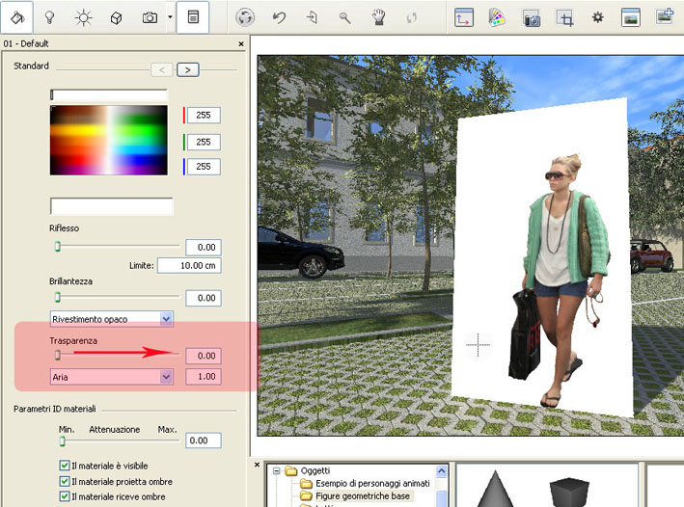
Task: Collapse the 'Oggetti' tree folder
Action: [276, 470]
